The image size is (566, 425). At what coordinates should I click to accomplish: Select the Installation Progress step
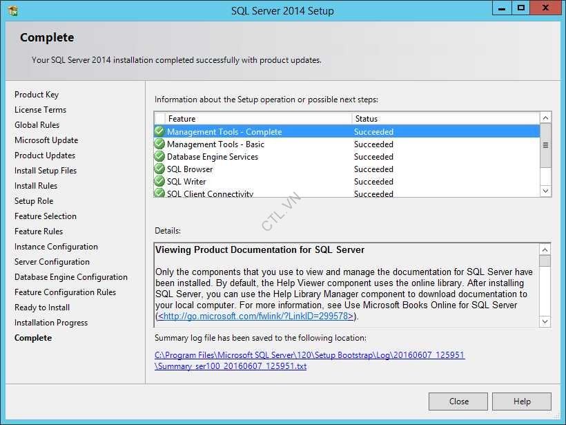click(51, 322)
